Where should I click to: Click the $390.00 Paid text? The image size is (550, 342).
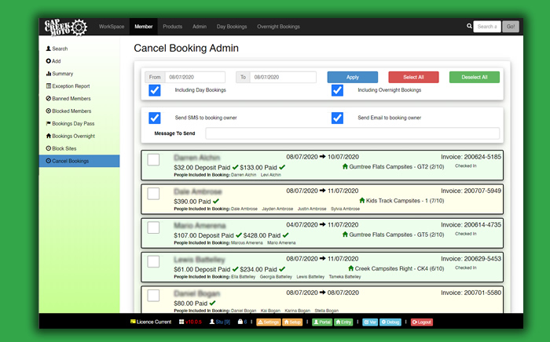192,202
